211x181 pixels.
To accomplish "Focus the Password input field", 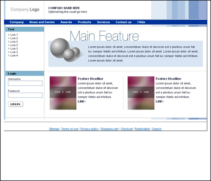I will click(x=25, y=95).
